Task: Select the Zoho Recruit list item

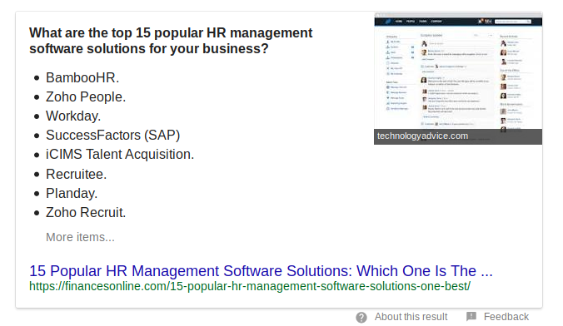Action: [x=86, y=212]
